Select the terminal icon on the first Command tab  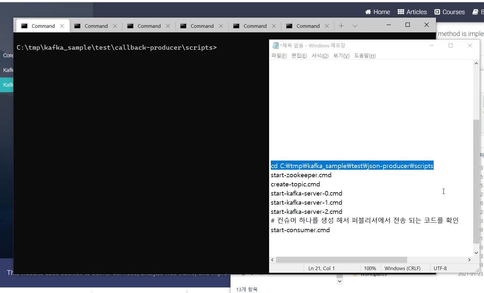(24, 26)
